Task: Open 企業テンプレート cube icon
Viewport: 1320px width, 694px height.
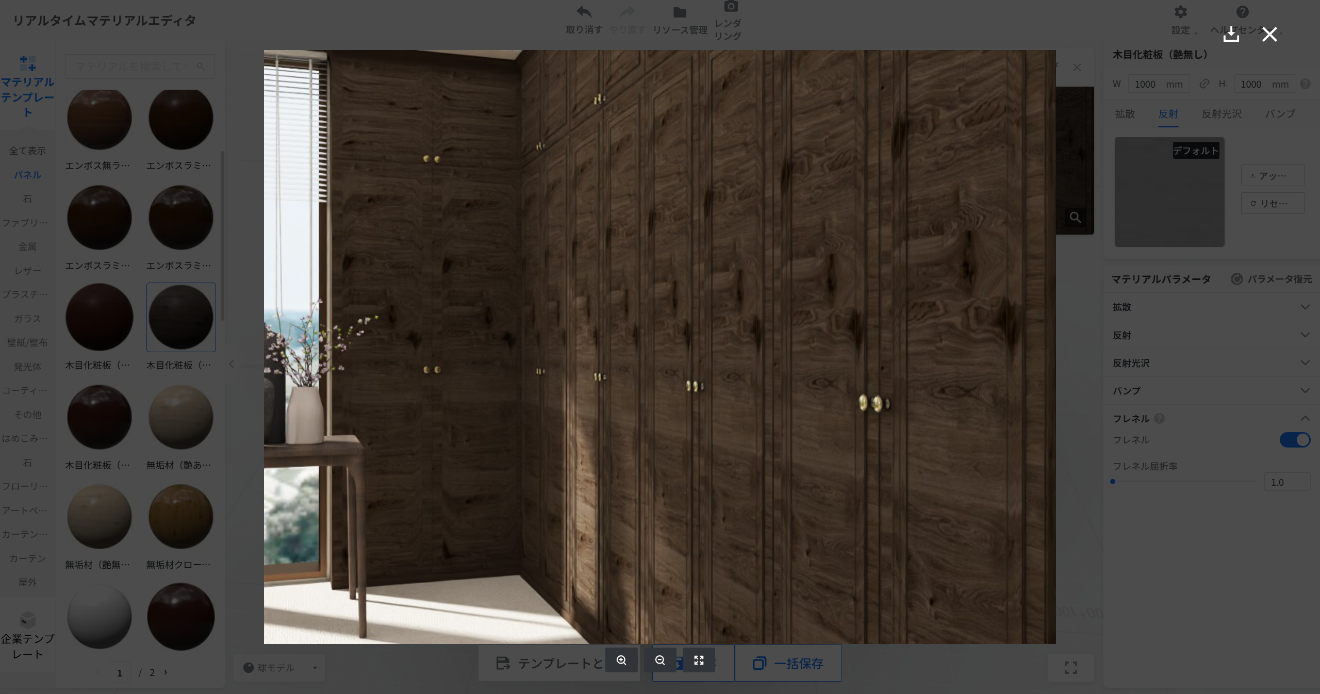Action: pos(27,620)
